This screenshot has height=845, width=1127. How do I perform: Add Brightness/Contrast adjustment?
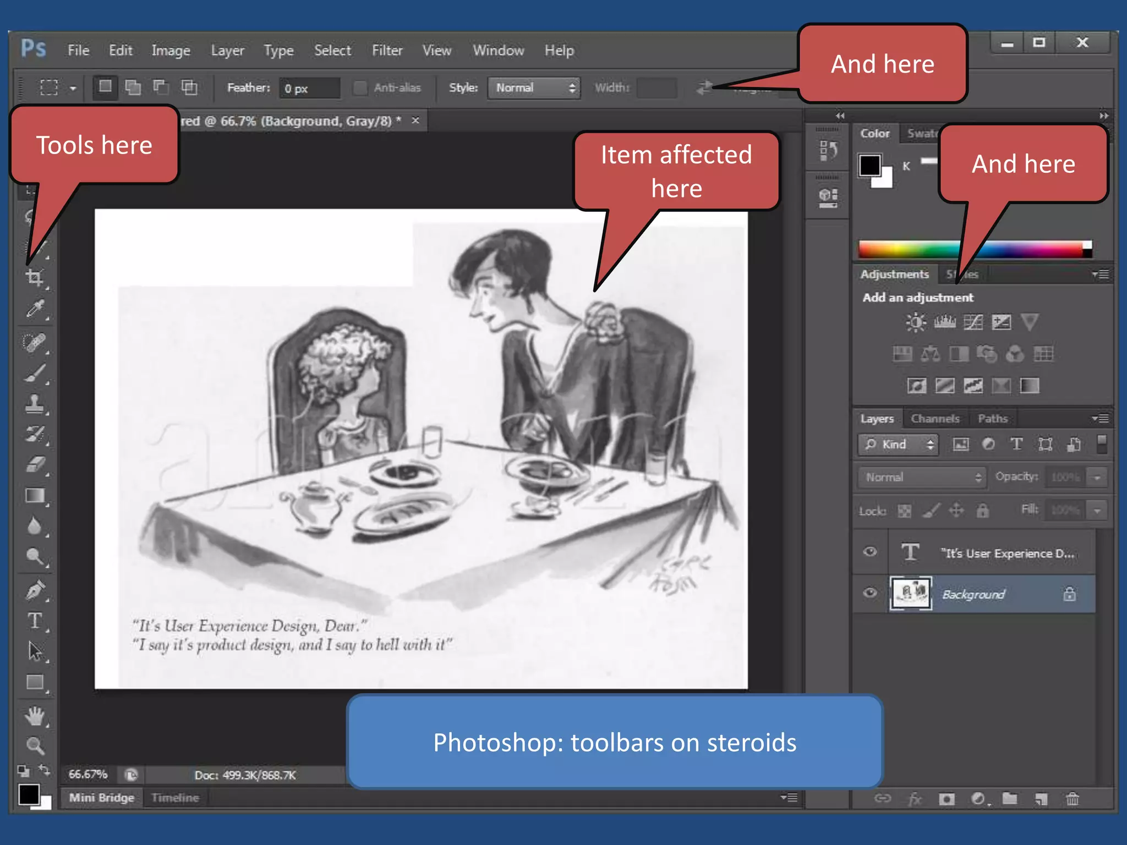pyautogui.click(x=916, y=322)
